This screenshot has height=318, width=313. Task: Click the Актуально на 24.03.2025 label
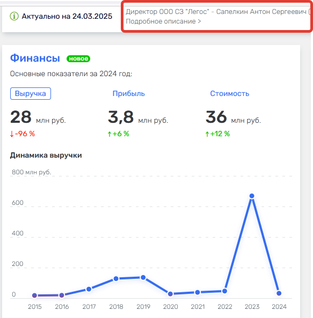pos(67,16)
